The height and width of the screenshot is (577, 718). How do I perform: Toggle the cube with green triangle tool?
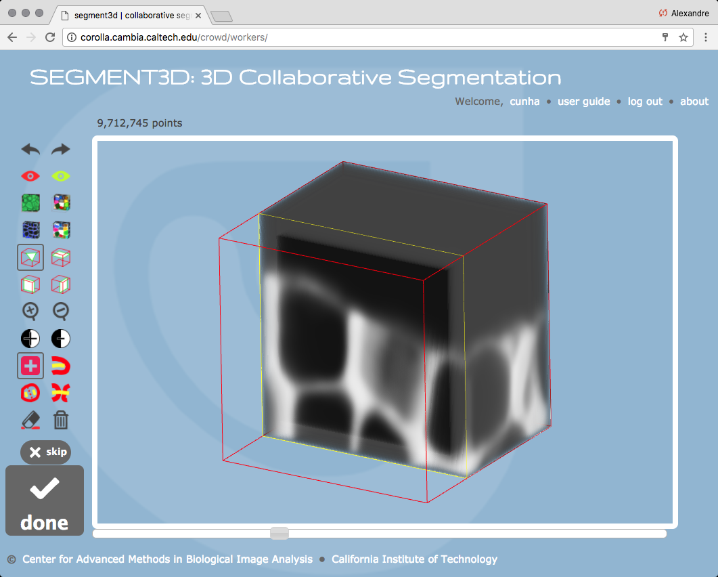pos(30,257)
